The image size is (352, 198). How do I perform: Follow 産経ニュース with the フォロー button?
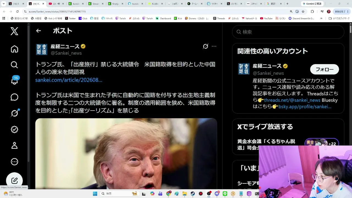coord(324,69)
